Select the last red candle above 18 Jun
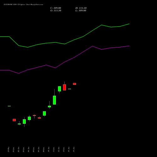157x157 pixels. (74, 84)
